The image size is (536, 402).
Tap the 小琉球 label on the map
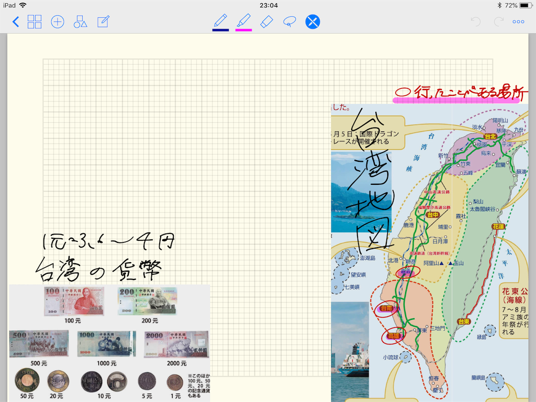[x=390, y=357]
